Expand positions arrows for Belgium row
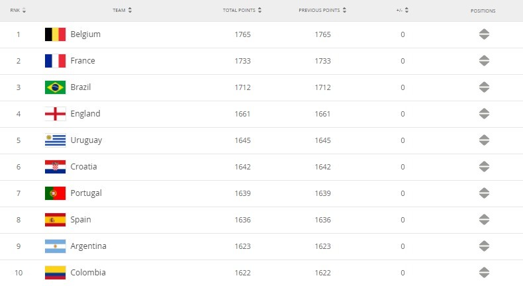523x286 pixels. (484, 34)
